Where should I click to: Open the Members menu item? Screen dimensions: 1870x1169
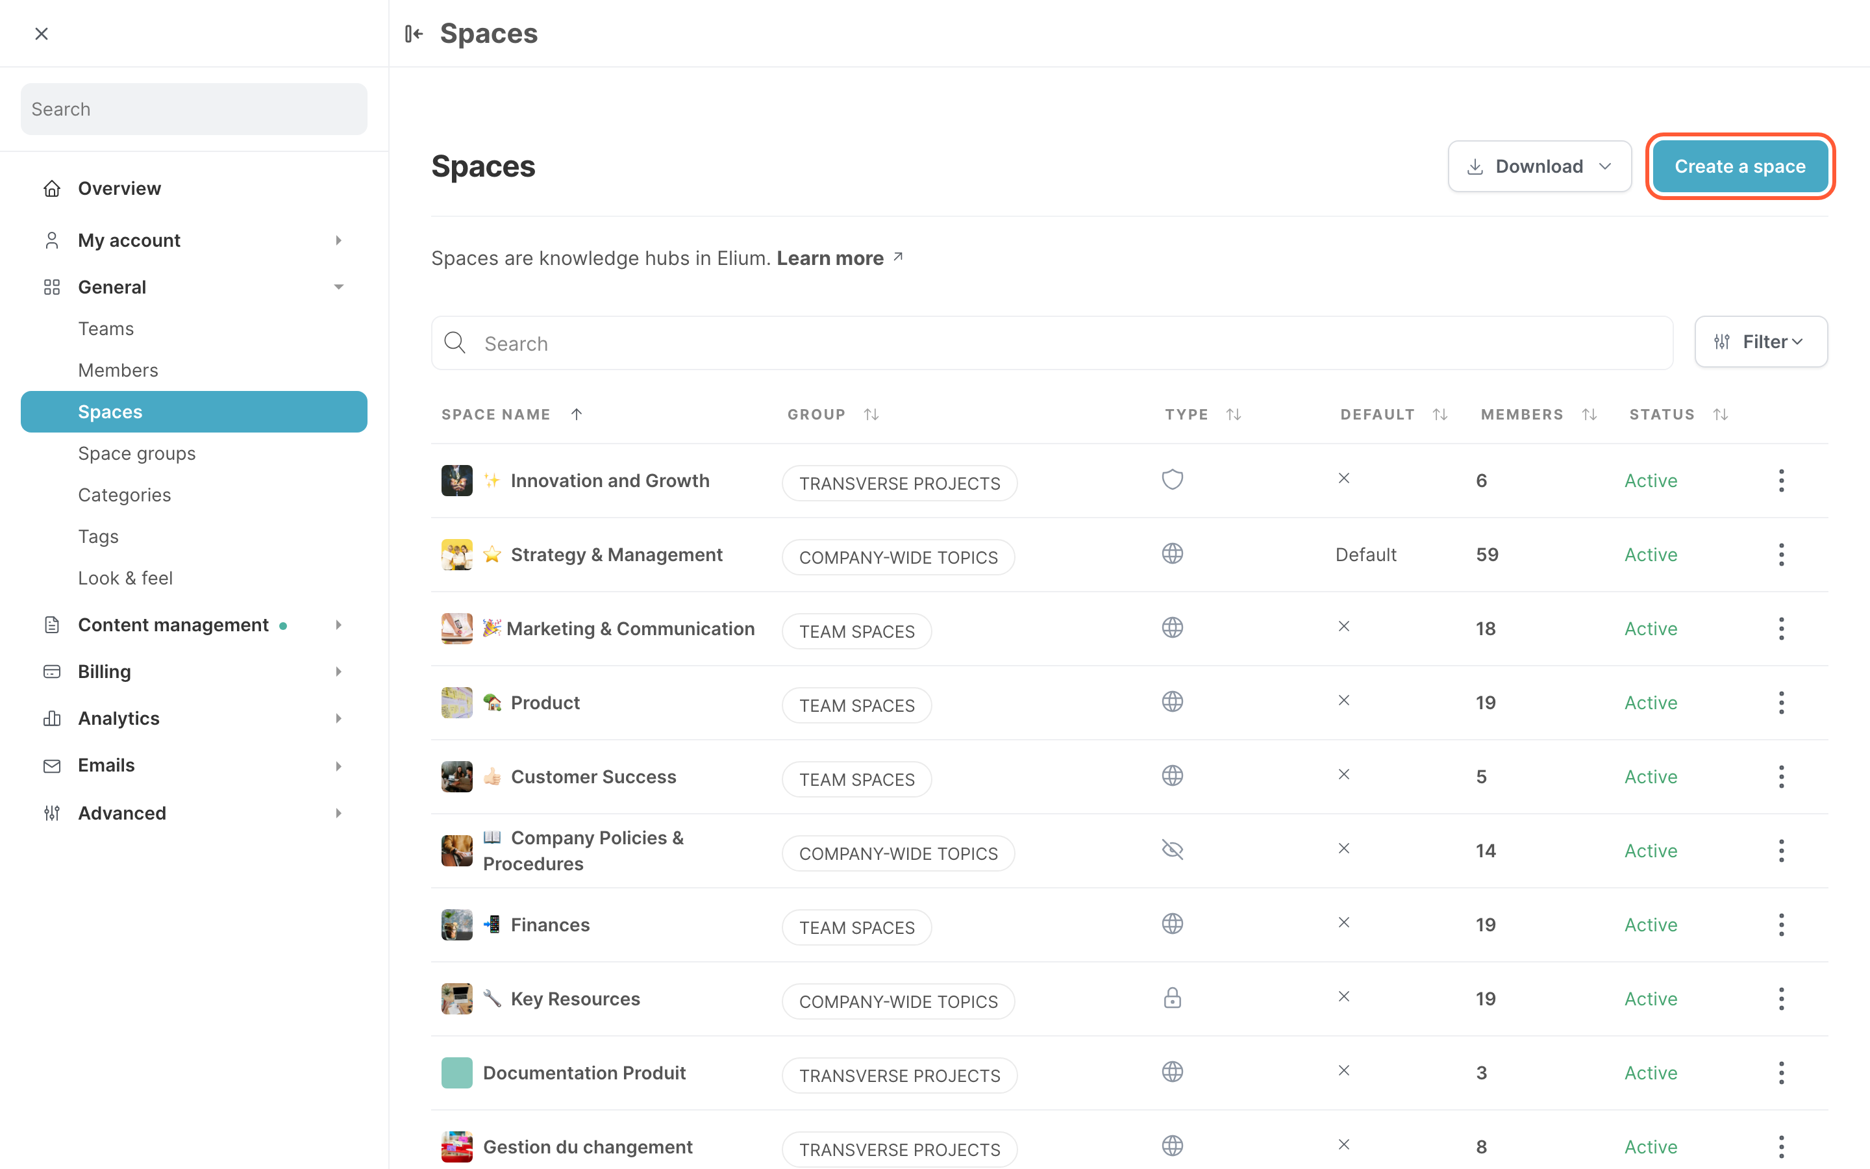[118, 370]
